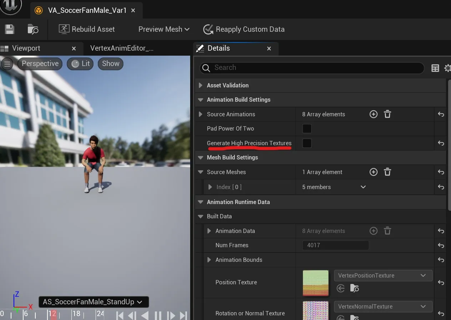Click the Browse in Content Browser toolbar icon
Screen dimensions: 451x320
pyautogui.click(x=33, y=29)
